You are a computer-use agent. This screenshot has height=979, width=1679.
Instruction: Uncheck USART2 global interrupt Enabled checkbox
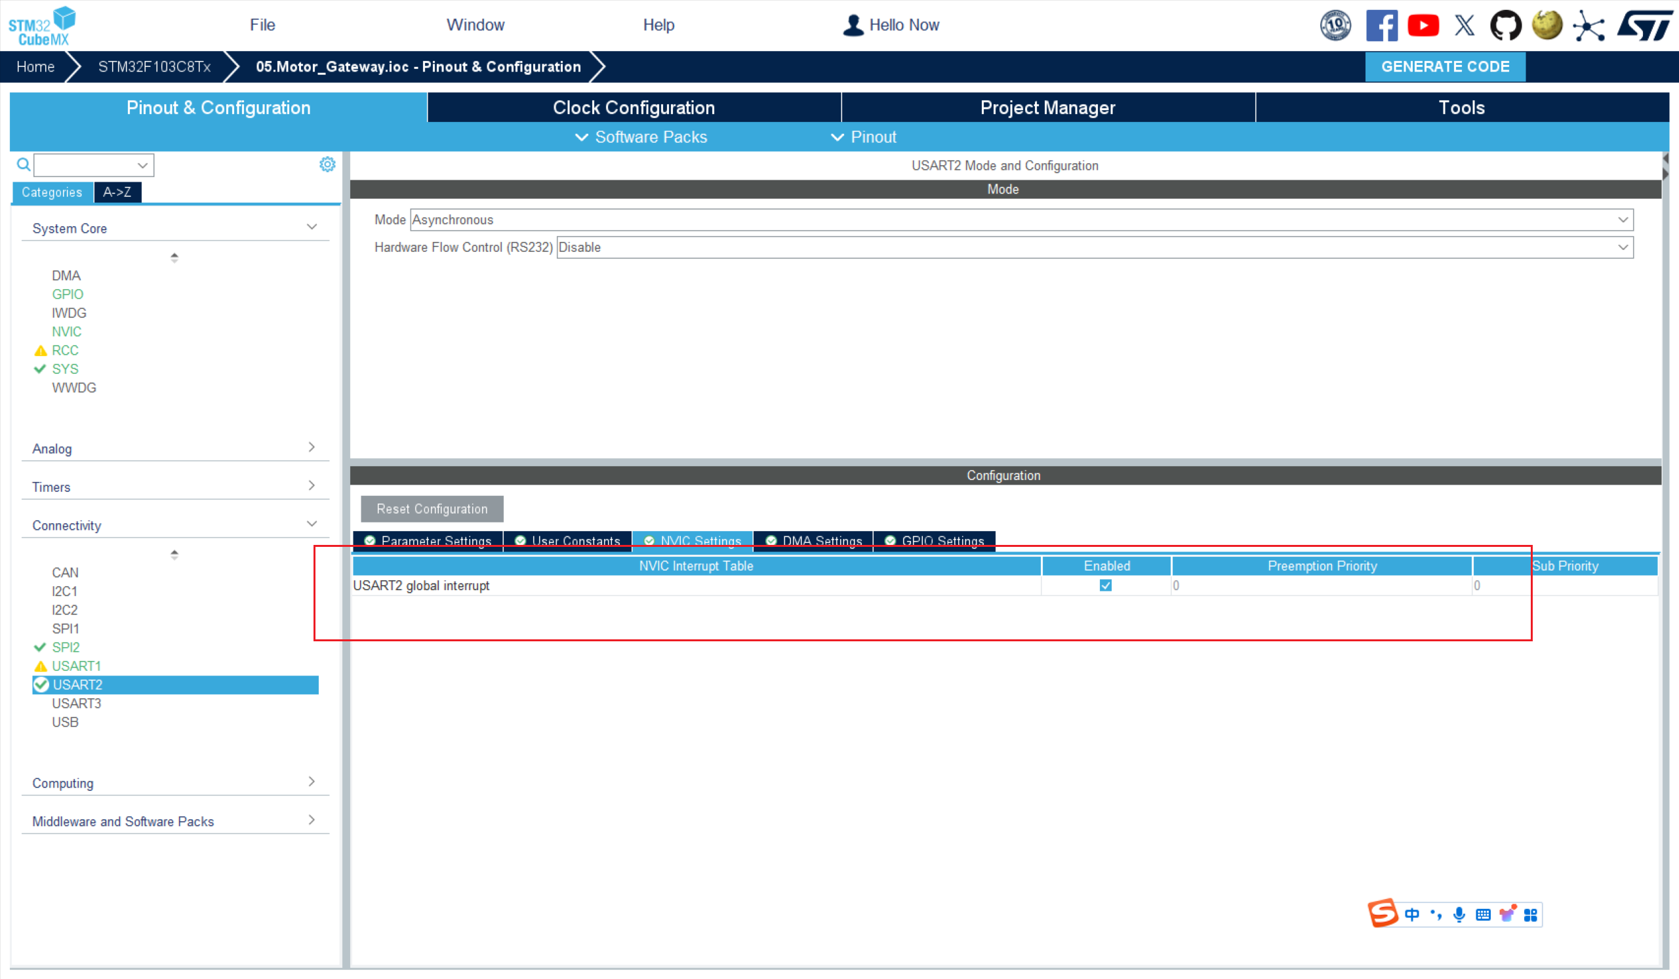(x=1105, y=586)
